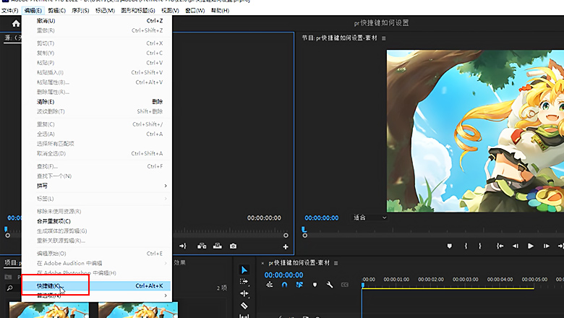Open the 剪辑(C) menu
The height and width of the screenshot is (318, 564).
57,10
